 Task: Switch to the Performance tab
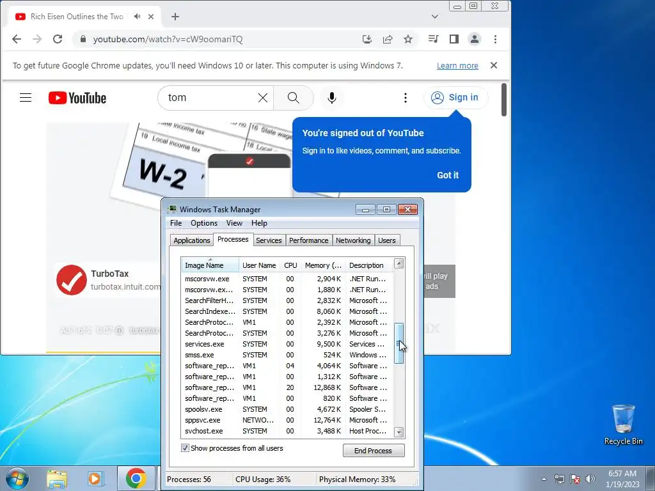click(309, 240)
